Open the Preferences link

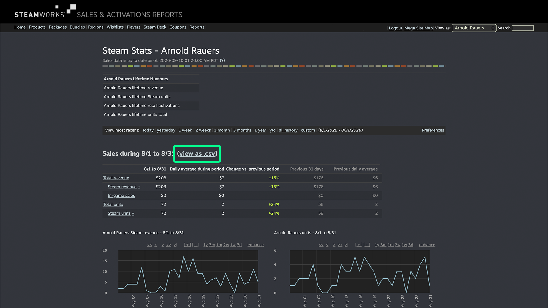tap(433, 130)
